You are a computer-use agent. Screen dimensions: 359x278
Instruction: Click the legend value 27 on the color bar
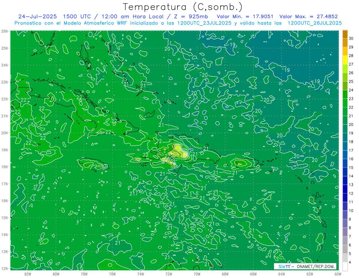click(x=351, y=64)
